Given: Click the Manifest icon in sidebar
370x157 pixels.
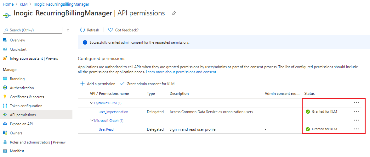Looking at the screenshot, I should [5, 151].
